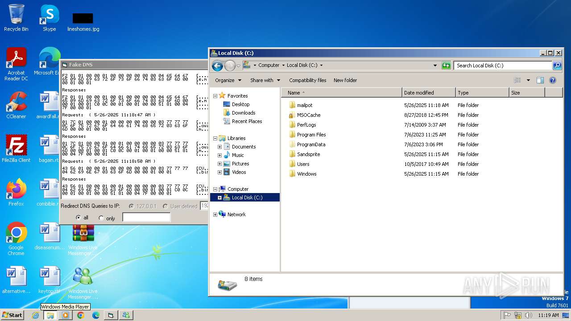Select Recent Places under Favorites

click(x=247, y=121)
